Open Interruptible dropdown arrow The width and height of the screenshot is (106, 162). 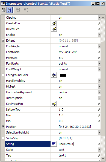pos(99,98)
